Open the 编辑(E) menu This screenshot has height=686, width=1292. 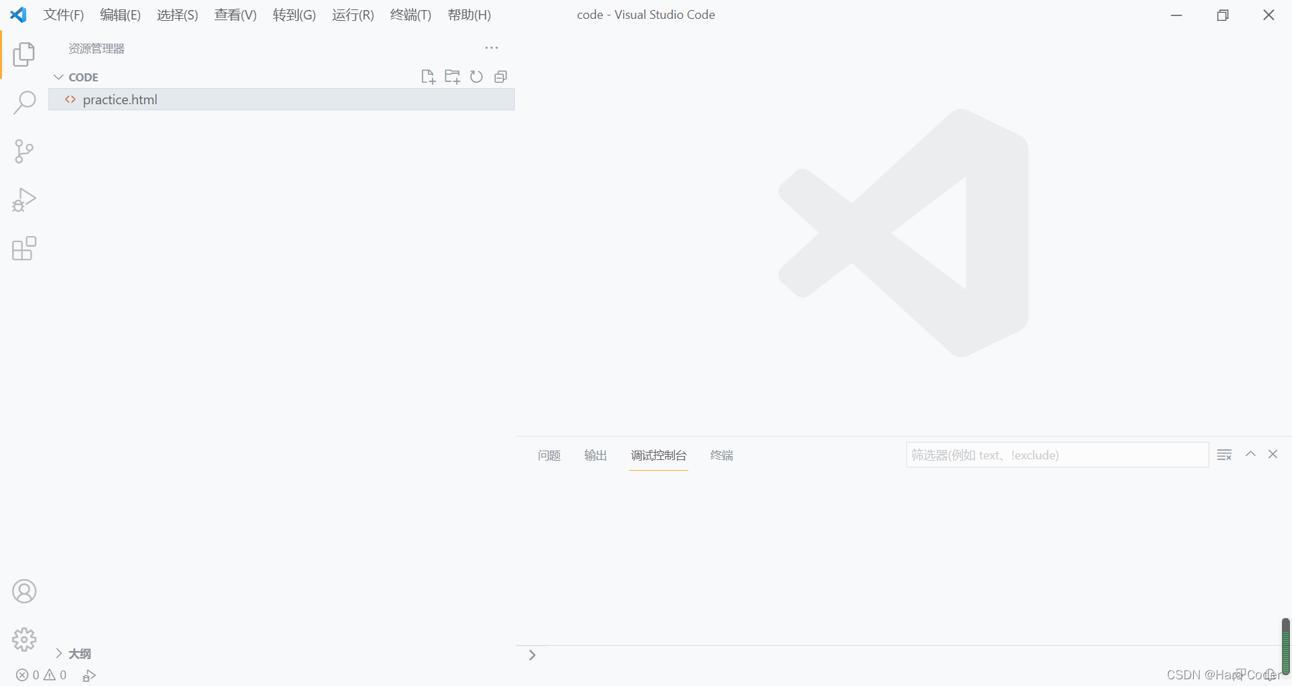(120, 15)
